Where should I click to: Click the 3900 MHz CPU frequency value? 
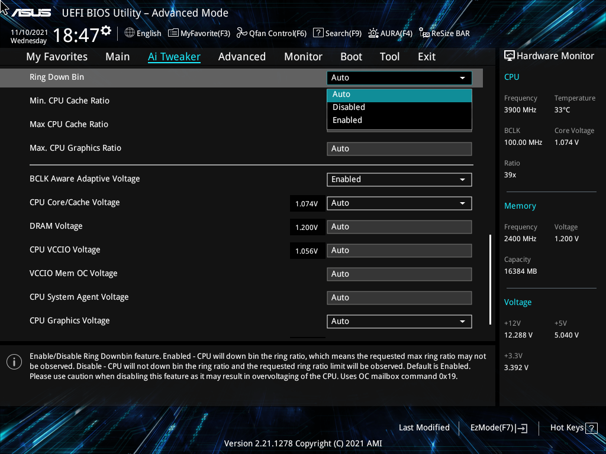520,110
